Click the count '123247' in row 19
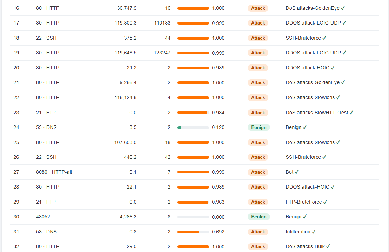This screenshot has height=252, width=389. pos(162,53)
